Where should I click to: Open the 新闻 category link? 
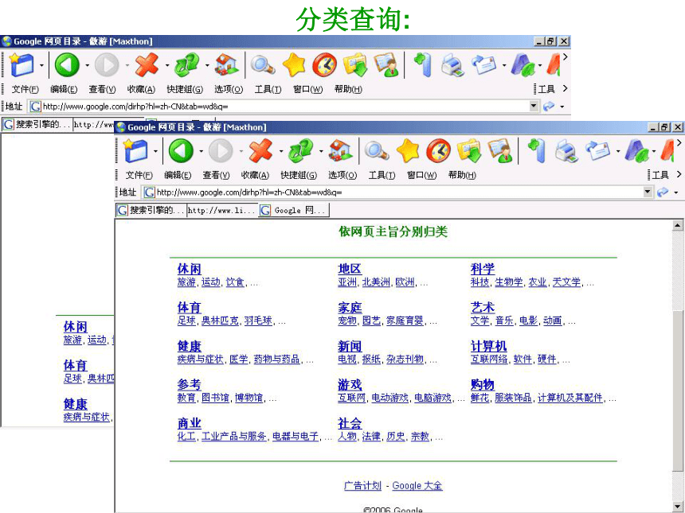[x=350, y=346]
